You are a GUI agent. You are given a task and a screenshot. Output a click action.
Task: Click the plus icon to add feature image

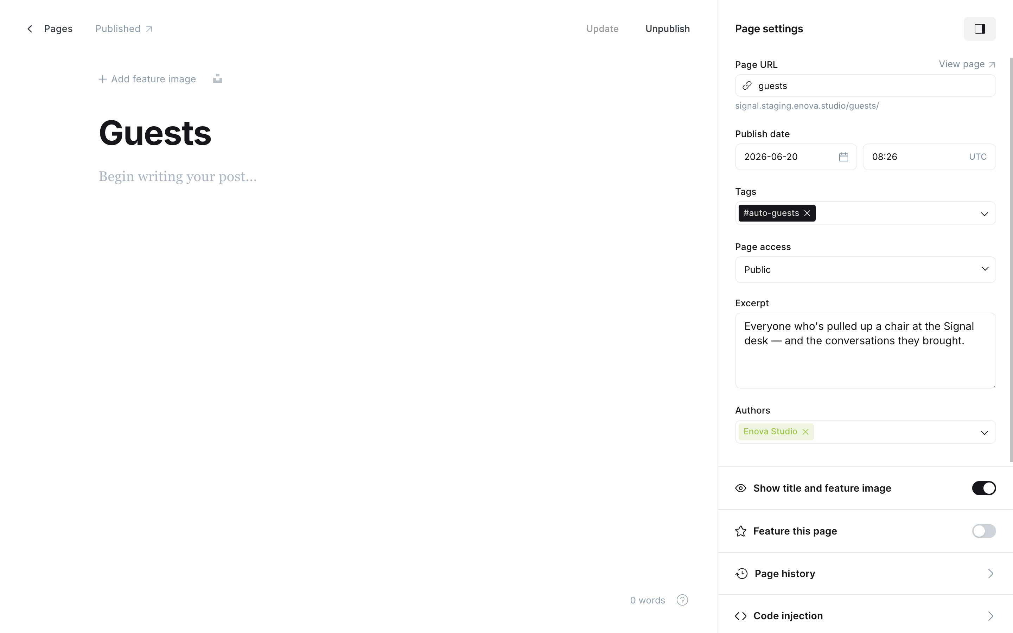(x=103, y=79)
